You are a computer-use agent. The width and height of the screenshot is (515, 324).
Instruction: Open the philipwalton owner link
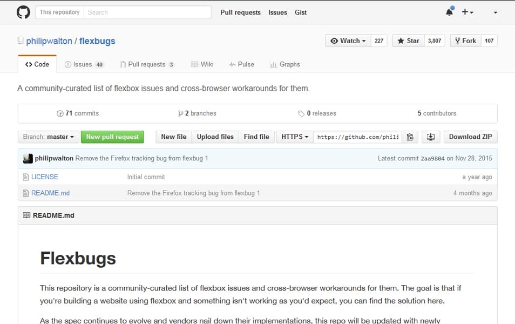click(49, 41)
